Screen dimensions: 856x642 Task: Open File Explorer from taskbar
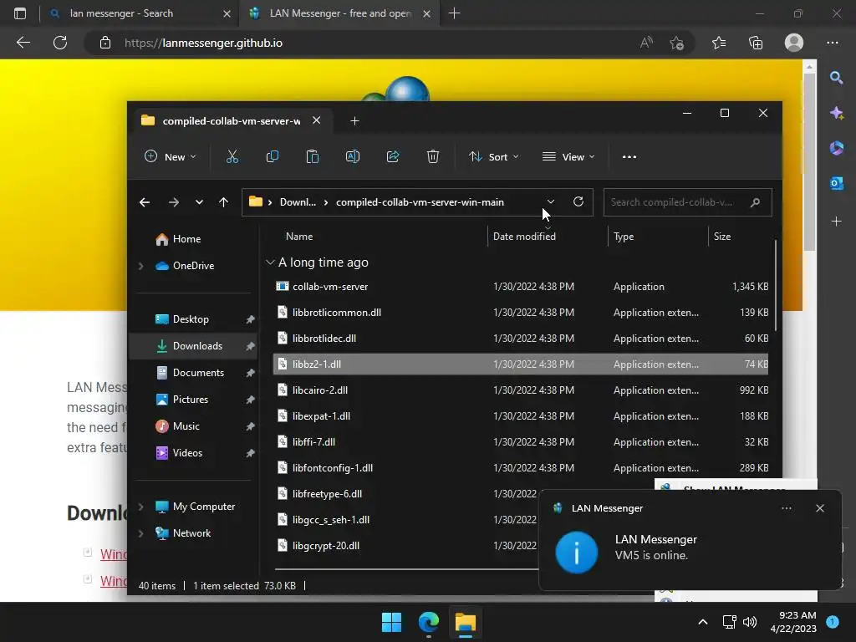point(466,622)
